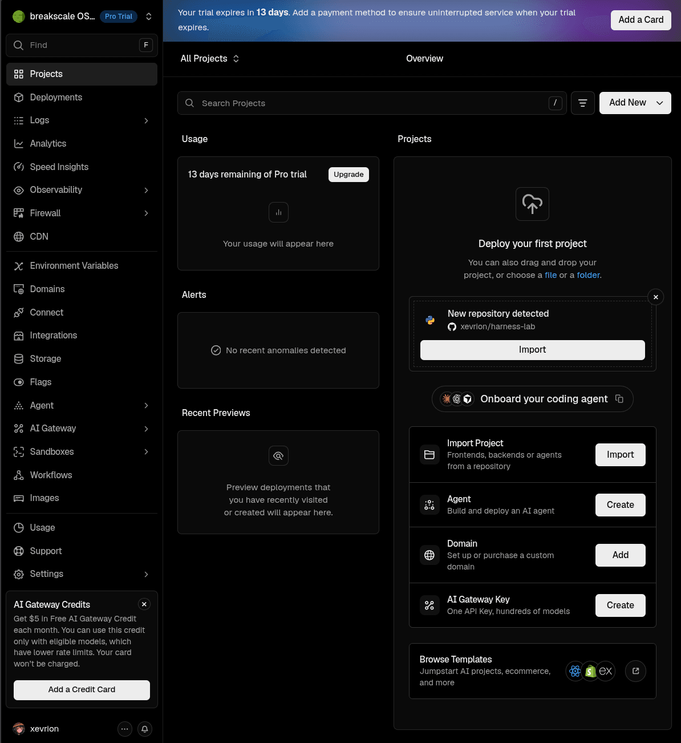The width and height of the screenshot is (681, 743).
Task: Click the Add a Card button
Action: coord(641,20)
